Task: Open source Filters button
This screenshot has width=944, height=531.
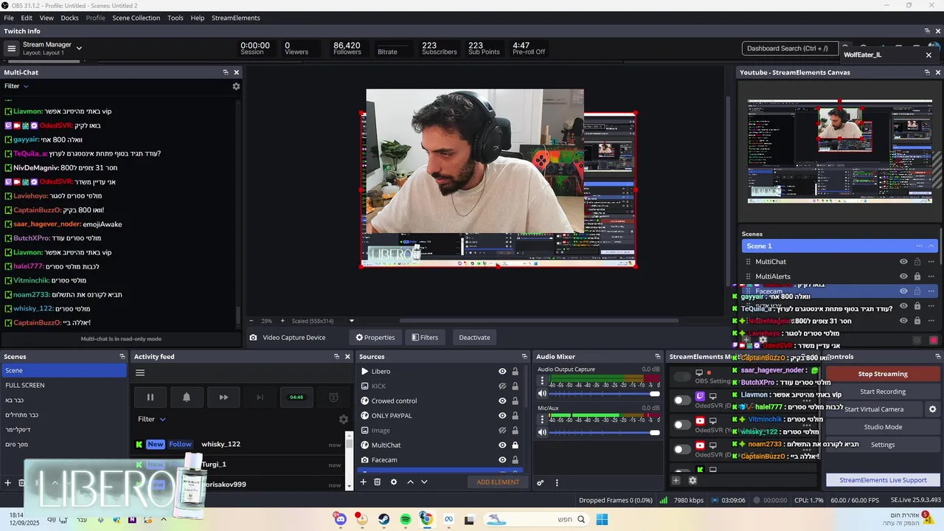Action: click(x=425, y=338)
